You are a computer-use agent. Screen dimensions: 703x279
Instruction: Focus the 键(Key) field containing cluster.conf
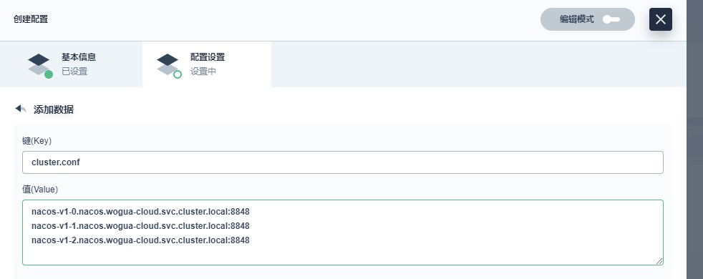tap(342, 162)
